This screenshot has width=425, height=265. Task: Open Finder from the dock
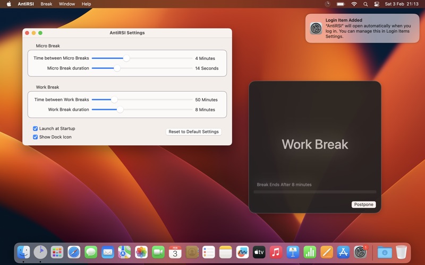coord(23,252)
